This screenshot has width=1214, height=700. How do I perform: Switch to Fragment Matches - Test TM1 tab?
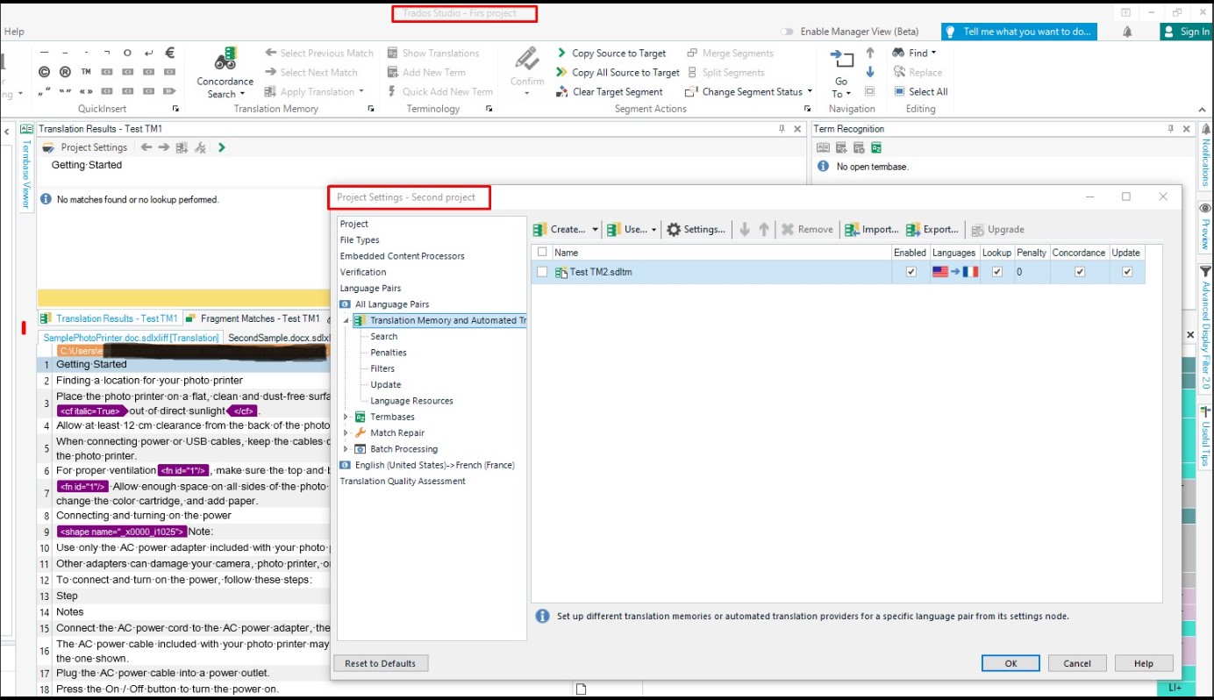[253, 318]
